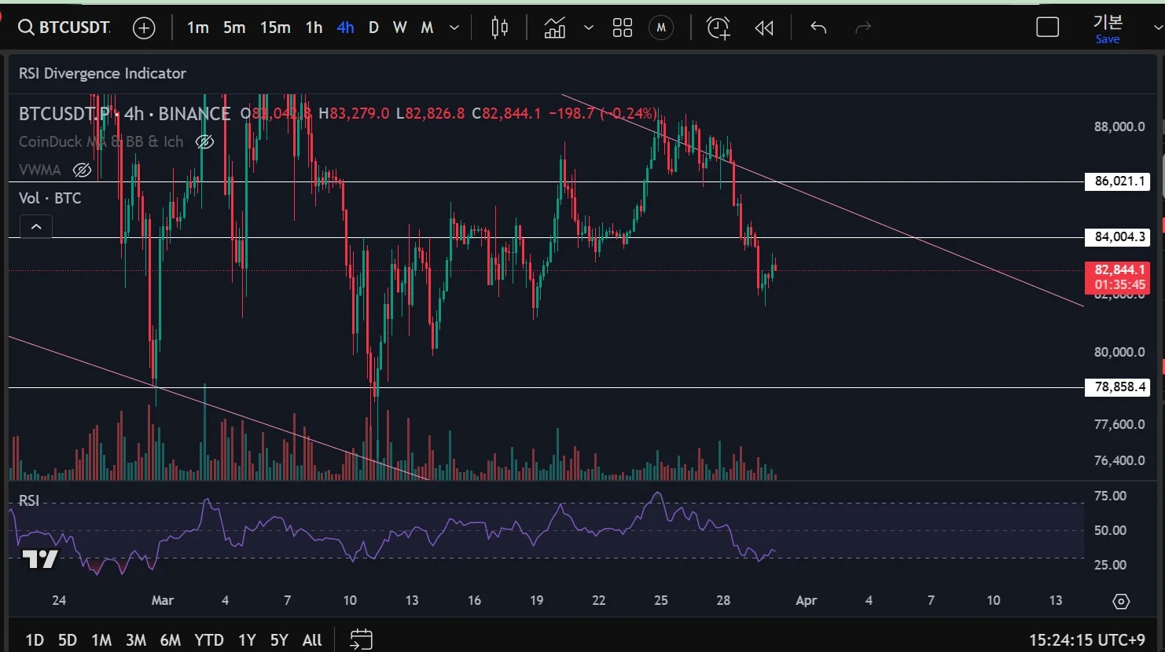Click the 86,021.1 horizontal line label
The width and height of the screenshot is (1165, 652).
(x=1117, y=181)
